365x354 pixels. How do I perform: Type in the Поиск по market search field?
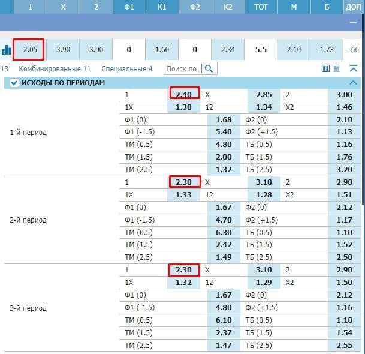(x=183, y=69)
